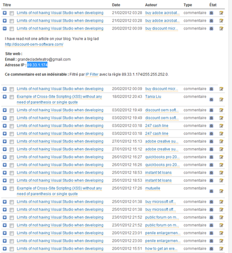The image size is (232, 253).
Task: Click junk status icon on mutuelle row
Action: [x=211, y=191]
